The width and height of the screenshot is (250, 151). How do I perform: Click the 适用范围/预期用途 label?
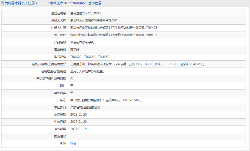pos(53,71)
